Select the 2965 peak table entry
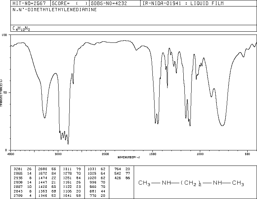The width and height of the screenshot is (257, 199). (x=18, y=173)
